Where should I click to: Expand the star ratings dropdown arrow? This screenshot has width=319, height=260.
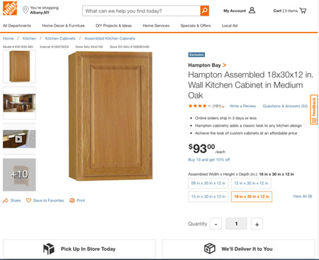[223, 106]
